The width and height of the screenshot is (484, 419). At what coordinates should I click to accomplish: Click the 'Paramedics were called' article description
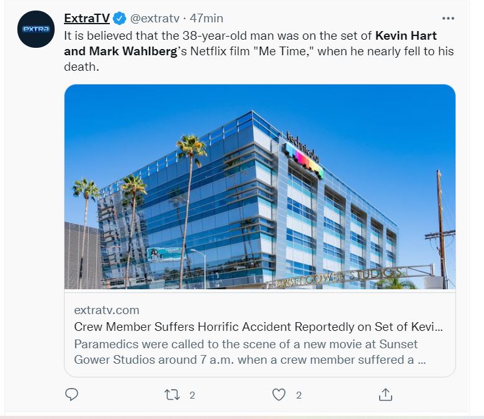[x=246, y=351]
